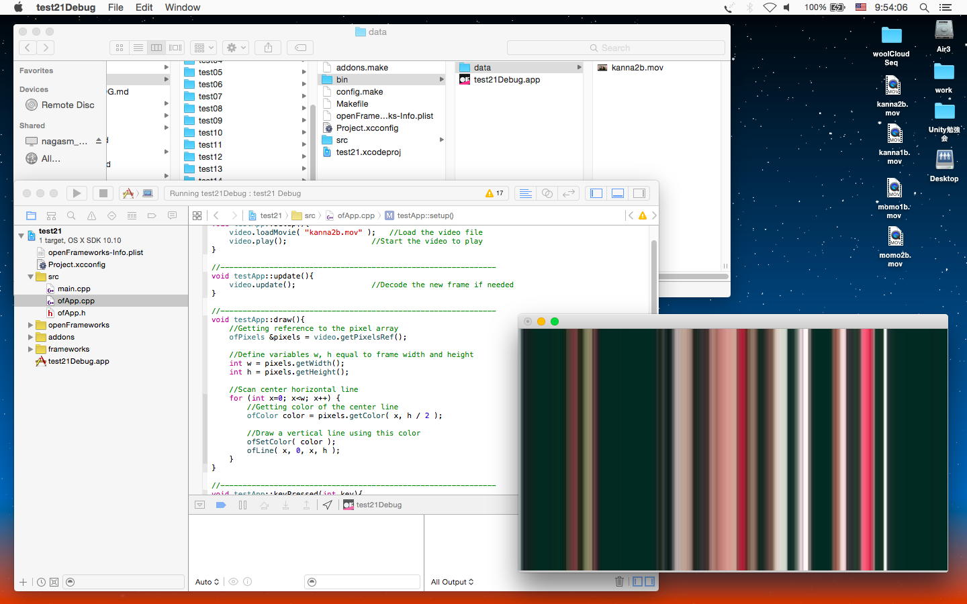967x604 pixels.
Task: Click the Finder Search field
Action: click(615, 48)
